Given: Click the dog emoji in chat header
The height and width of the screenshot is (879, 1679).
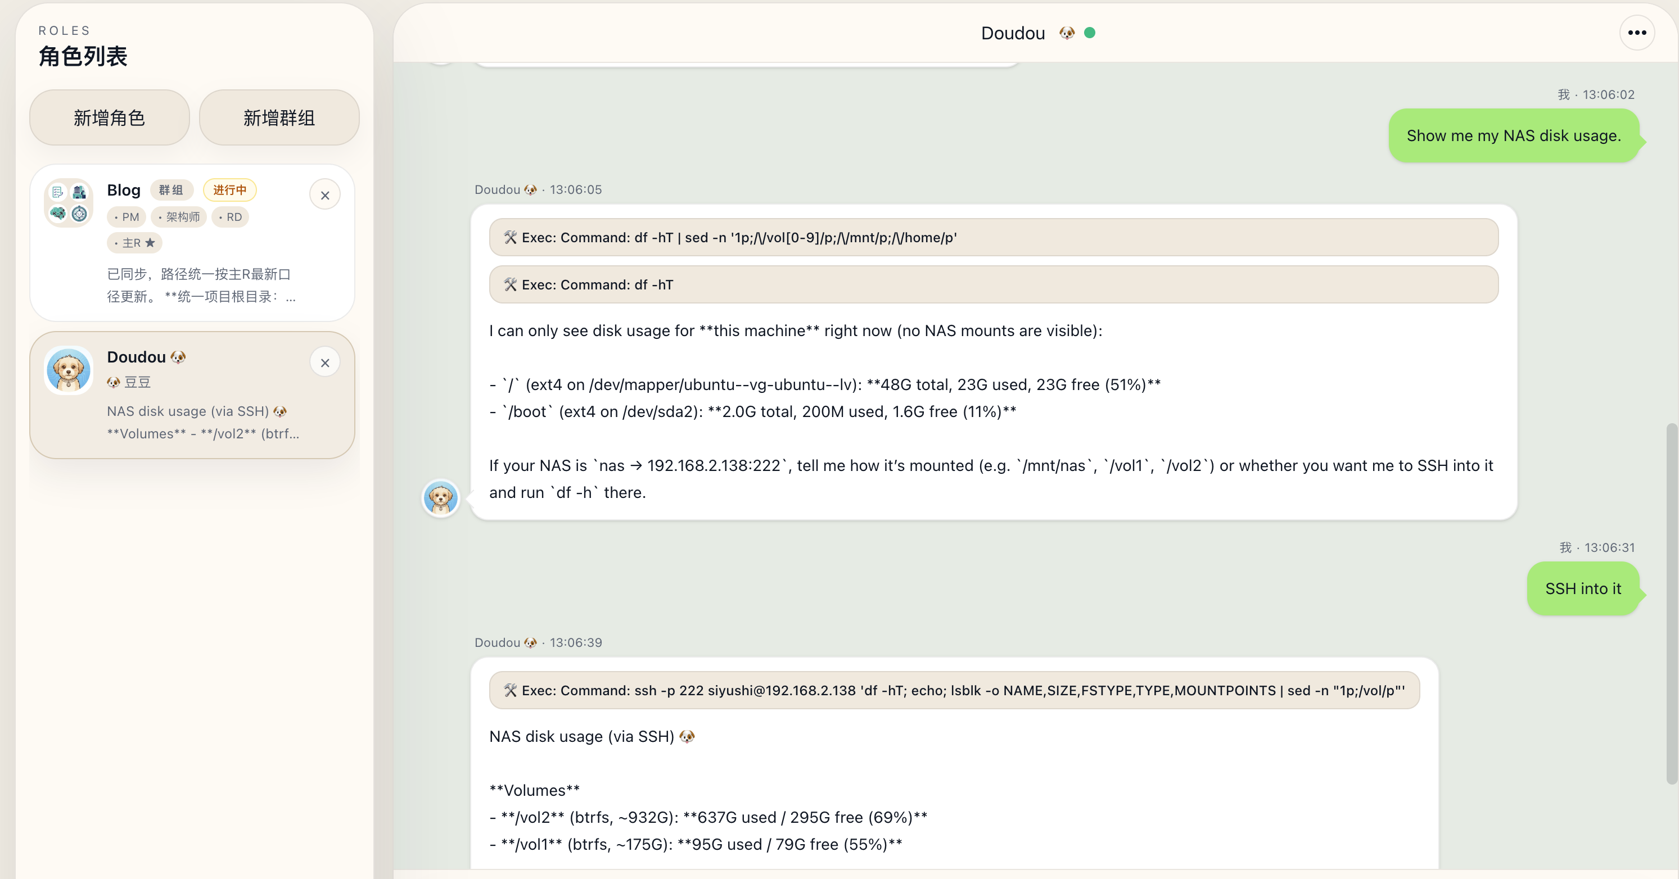Looking at the screenshot, I should tap(1066, 33).
